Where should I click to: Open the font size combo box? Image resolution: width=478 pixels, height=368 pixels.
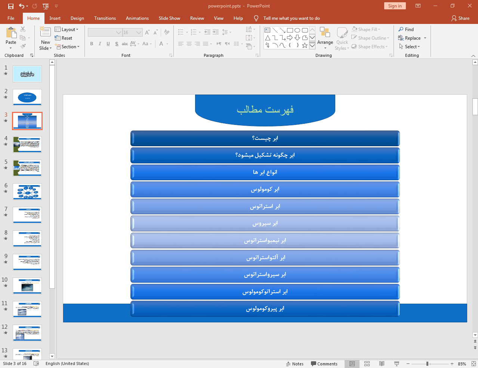pyautogui.click(x=132, y=33)
